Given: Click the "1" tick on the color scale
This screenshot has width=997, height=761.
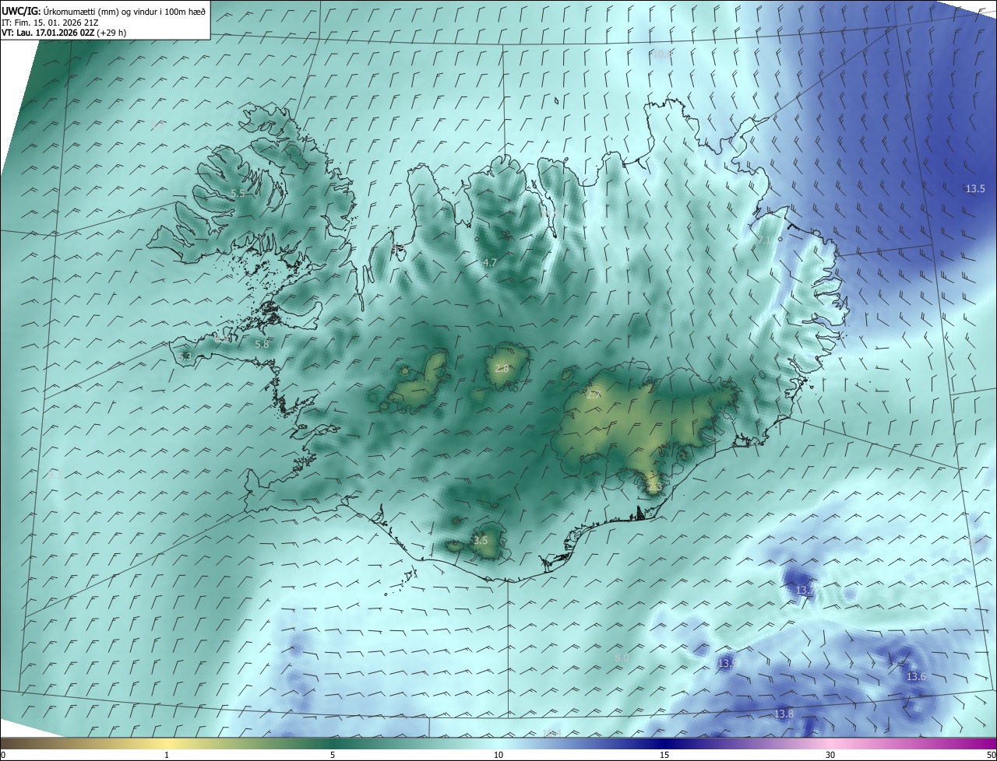Looking at the screenshot, I should coord(167,756).
